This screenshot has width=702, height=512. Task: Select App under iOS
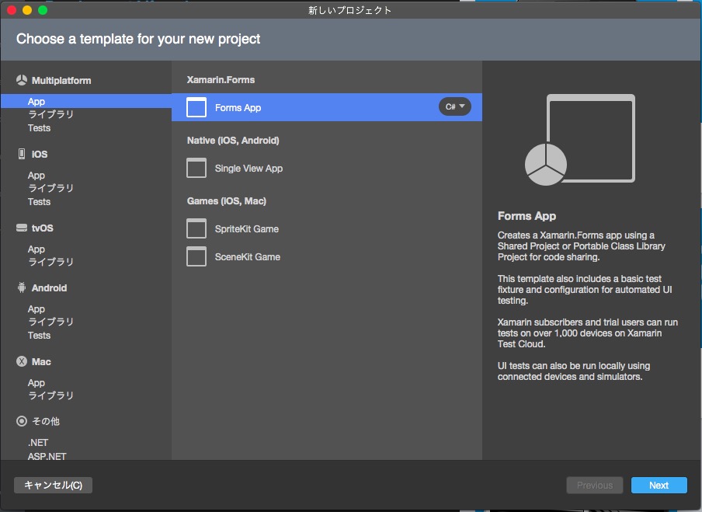(36, 175)
